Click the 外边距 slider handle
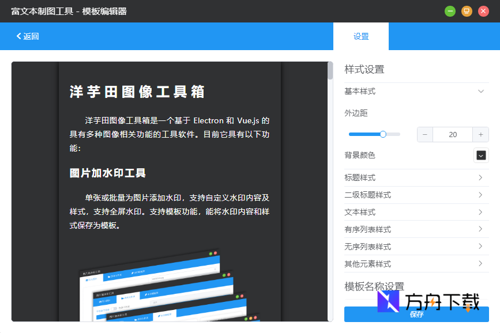Viewport: 500px width, 333px height. click(x=382, y=133)
